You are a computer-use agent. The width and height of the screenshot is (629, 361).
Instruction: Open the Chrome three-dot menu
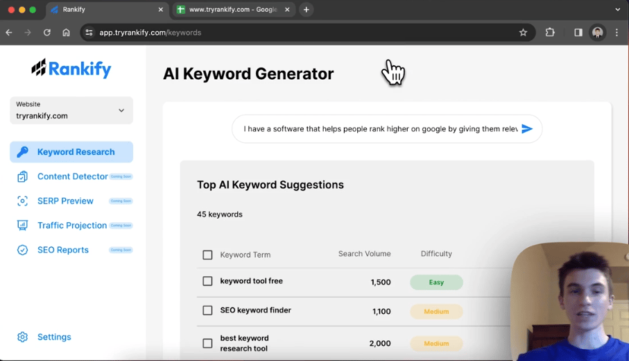tap(617, 33)
